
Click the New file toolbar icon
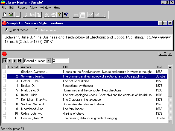(x=5, y=15)
